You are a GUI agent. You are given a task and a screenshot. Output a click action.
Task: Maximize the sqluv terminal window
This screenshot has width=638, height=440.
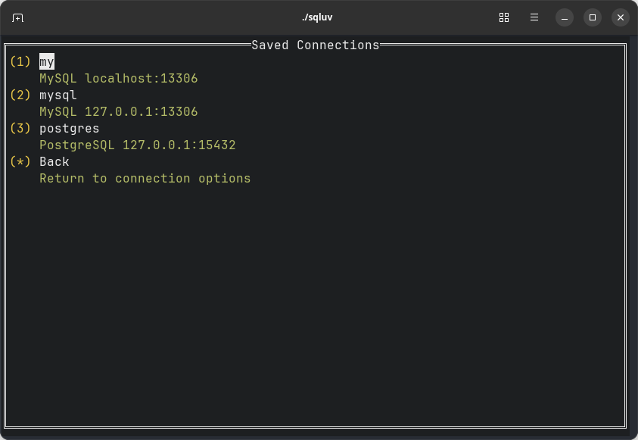tap(593, 17)
